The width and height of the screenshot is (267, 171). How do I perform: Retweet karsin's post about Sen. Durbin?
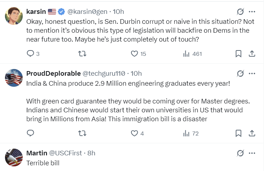82,54
